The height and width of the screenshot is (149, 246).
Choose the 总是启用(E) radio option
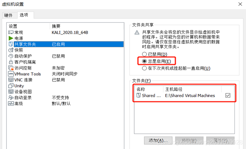click(144, 61)
